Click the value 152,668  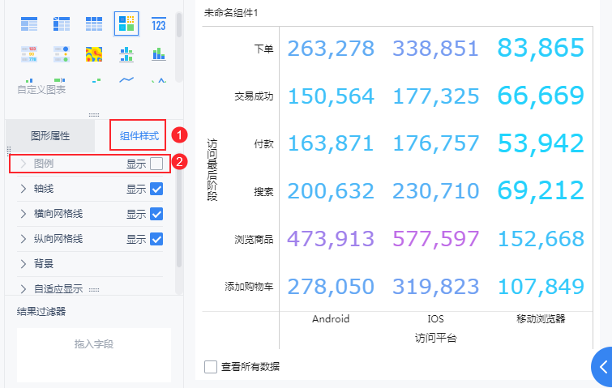541,239
